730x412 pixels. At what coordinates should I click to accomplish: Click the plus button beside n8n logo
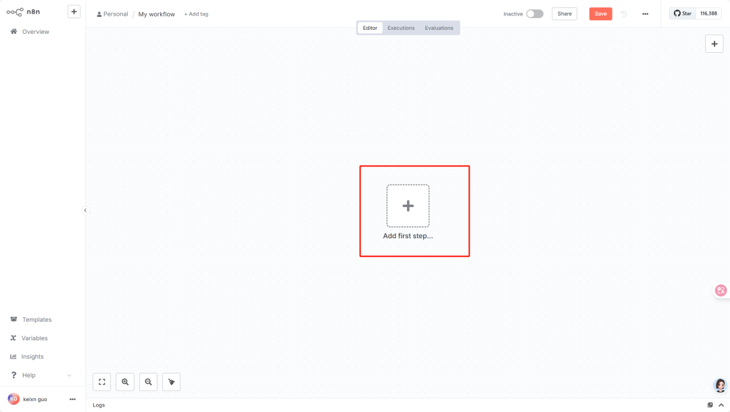74,12
